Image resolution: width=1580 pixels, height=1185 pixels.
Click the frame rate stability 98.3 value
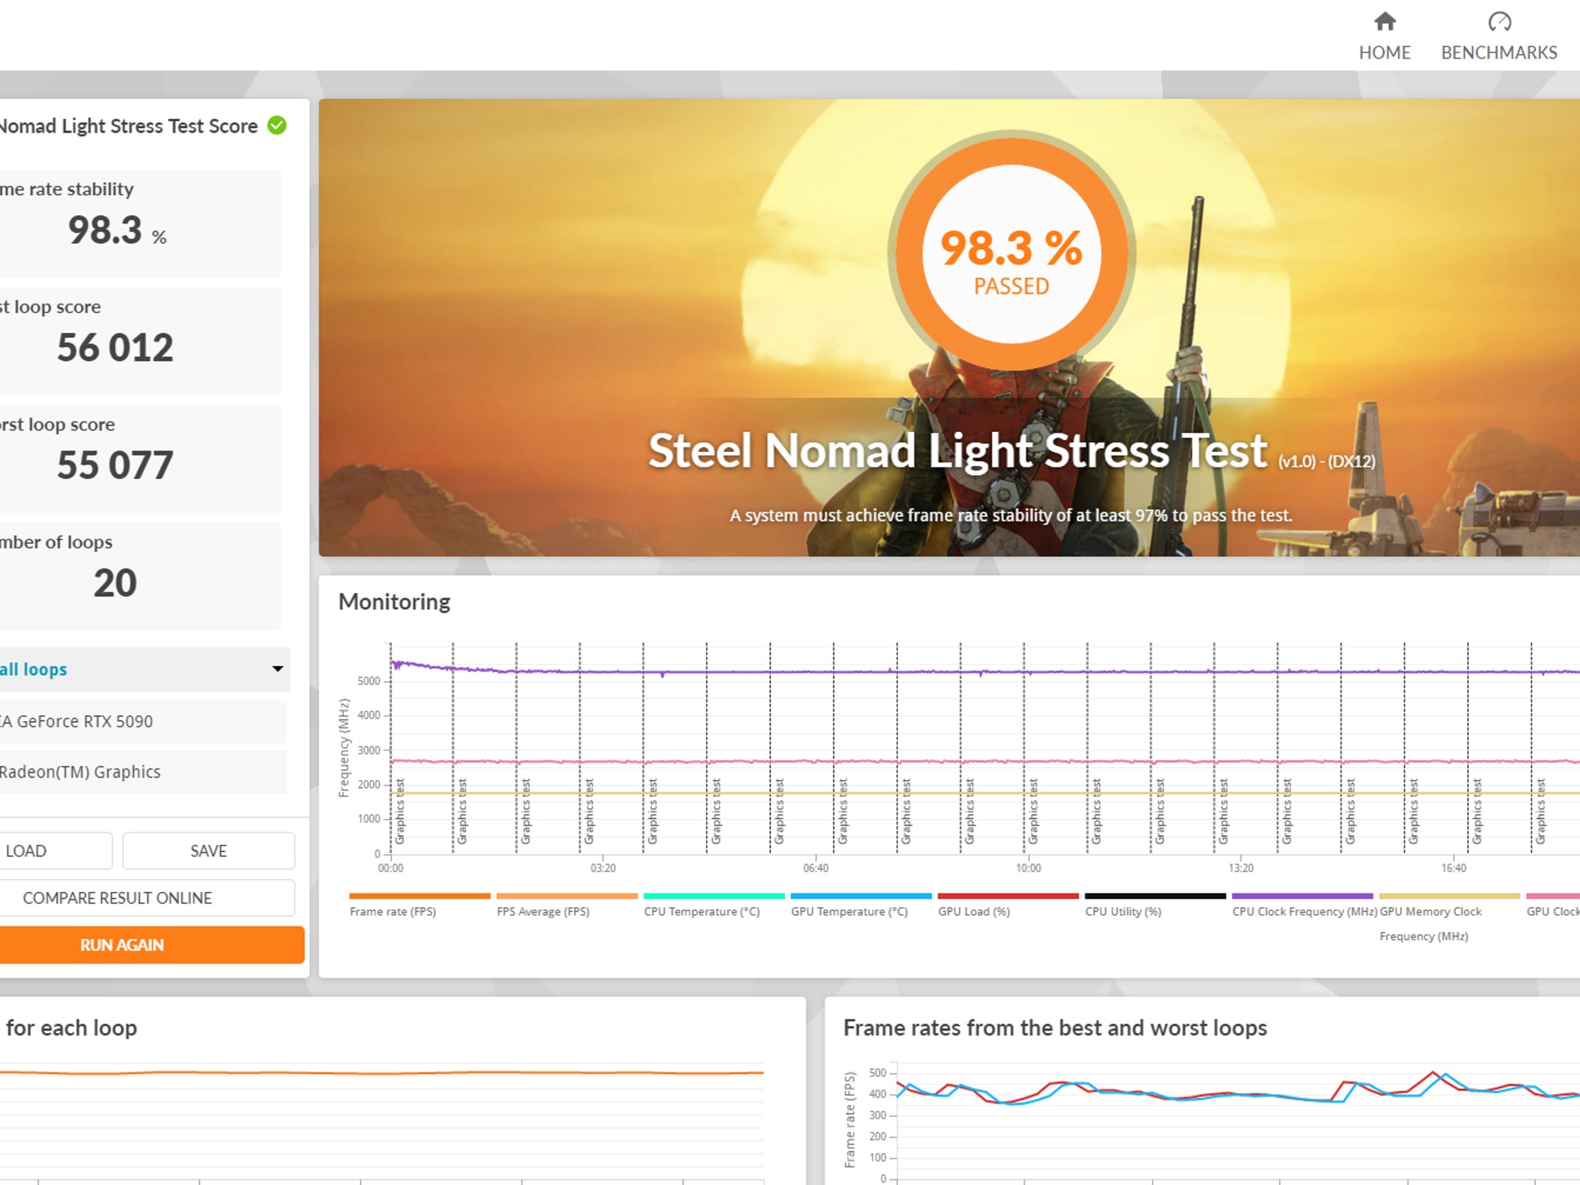pyautogui.click(x=117, y=230)
